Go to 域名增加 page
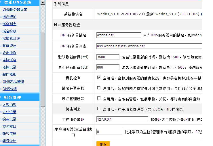213x146 pixels. pos(9,17)
